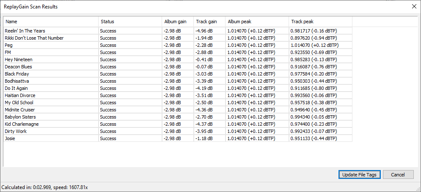Screen dimensions: 421x192
Task: Click the resize grip in status bar corner
Action: coord(418,189)
